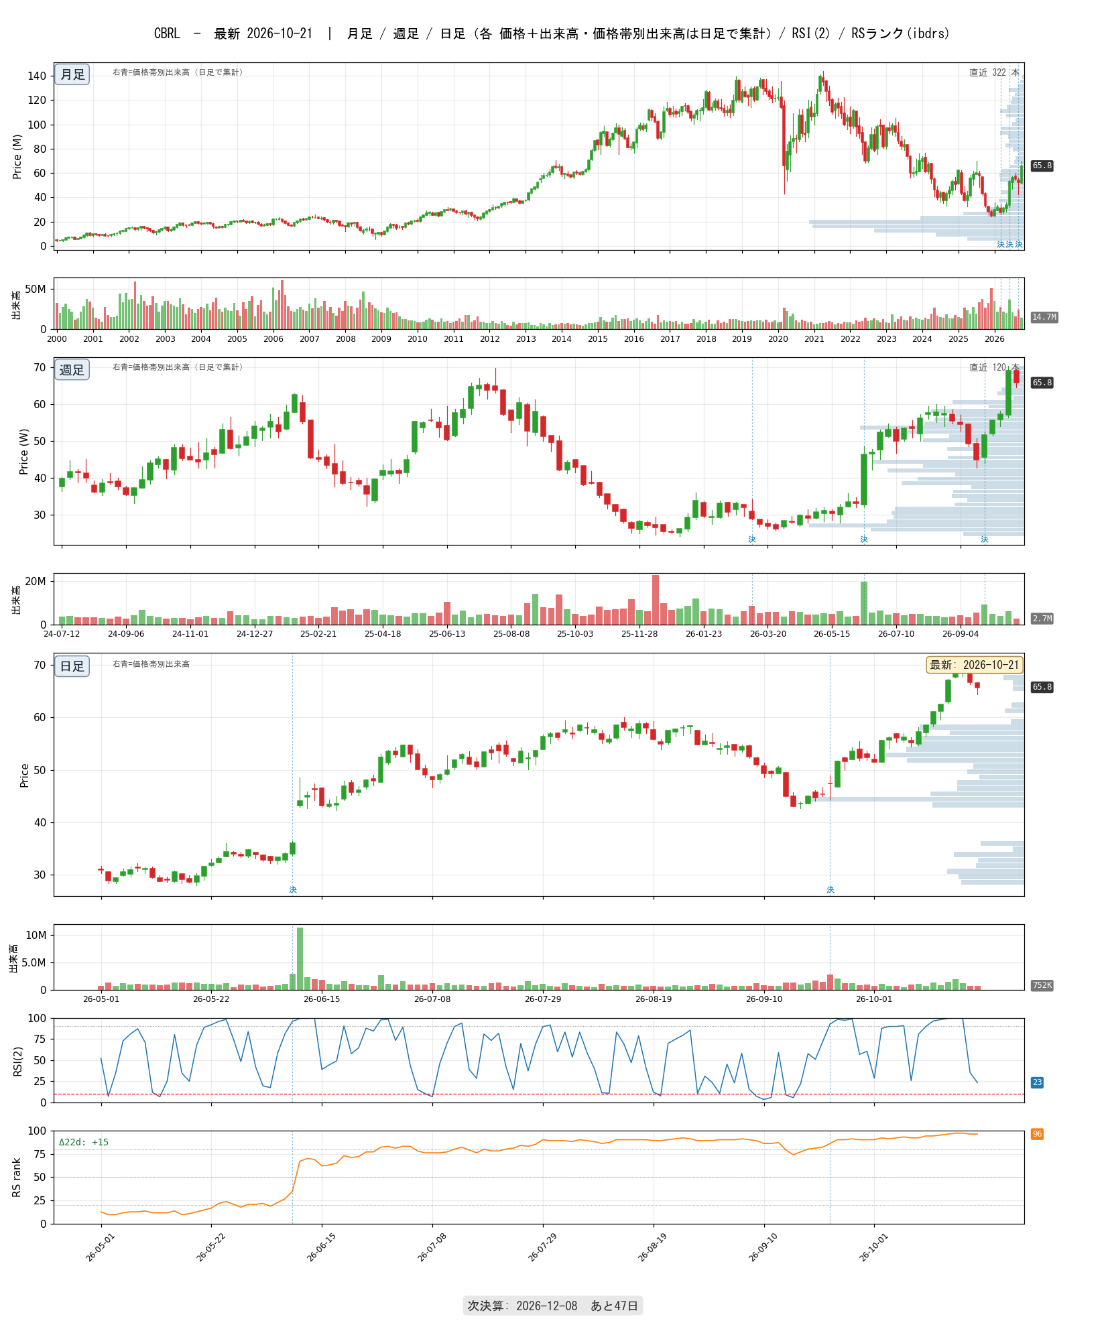Click the 50M tick in the monthly volume panel
The image size is (1106, 1327).
point(36,289)
